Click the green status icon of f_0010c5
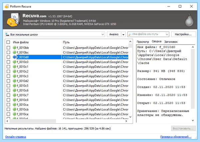This screenshot has width=200, height=142. click(15, 86)
